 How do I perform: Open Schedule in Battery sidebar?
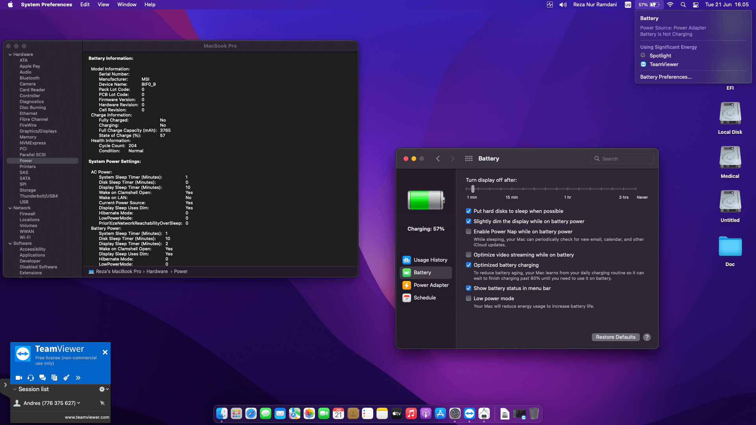point(426,298)
